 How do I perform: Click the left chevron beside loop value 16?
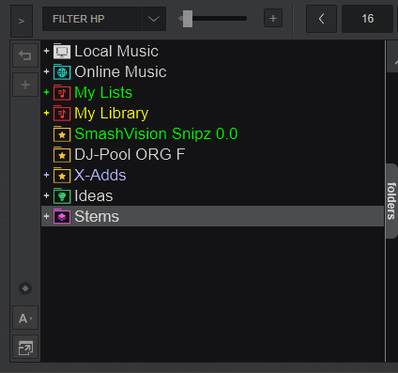click(321, 19)
